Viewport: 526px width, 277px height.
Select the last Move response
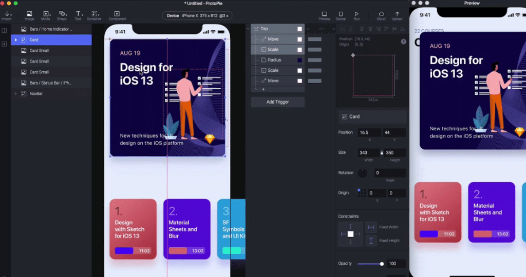click(278, 81)
